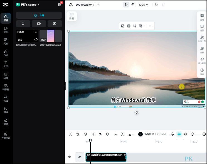Screen dimensions: 207x164
Task: Click the 202402231035.mp4 file name
Action: coord(51,45)
